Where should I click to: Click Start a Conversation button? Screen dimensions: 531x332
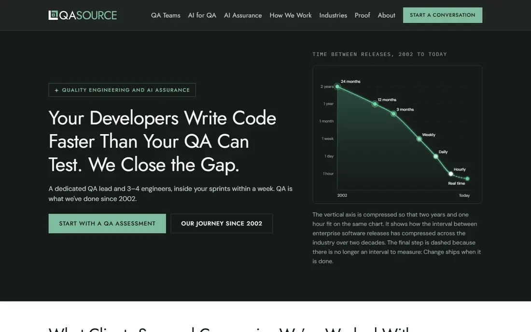[x=442, y=15]
